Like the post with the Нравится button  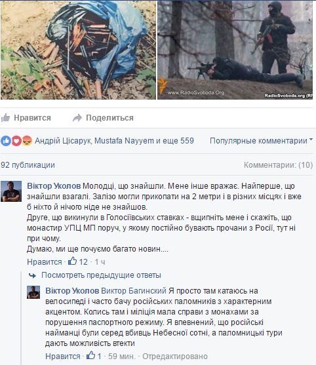point(26,118)
